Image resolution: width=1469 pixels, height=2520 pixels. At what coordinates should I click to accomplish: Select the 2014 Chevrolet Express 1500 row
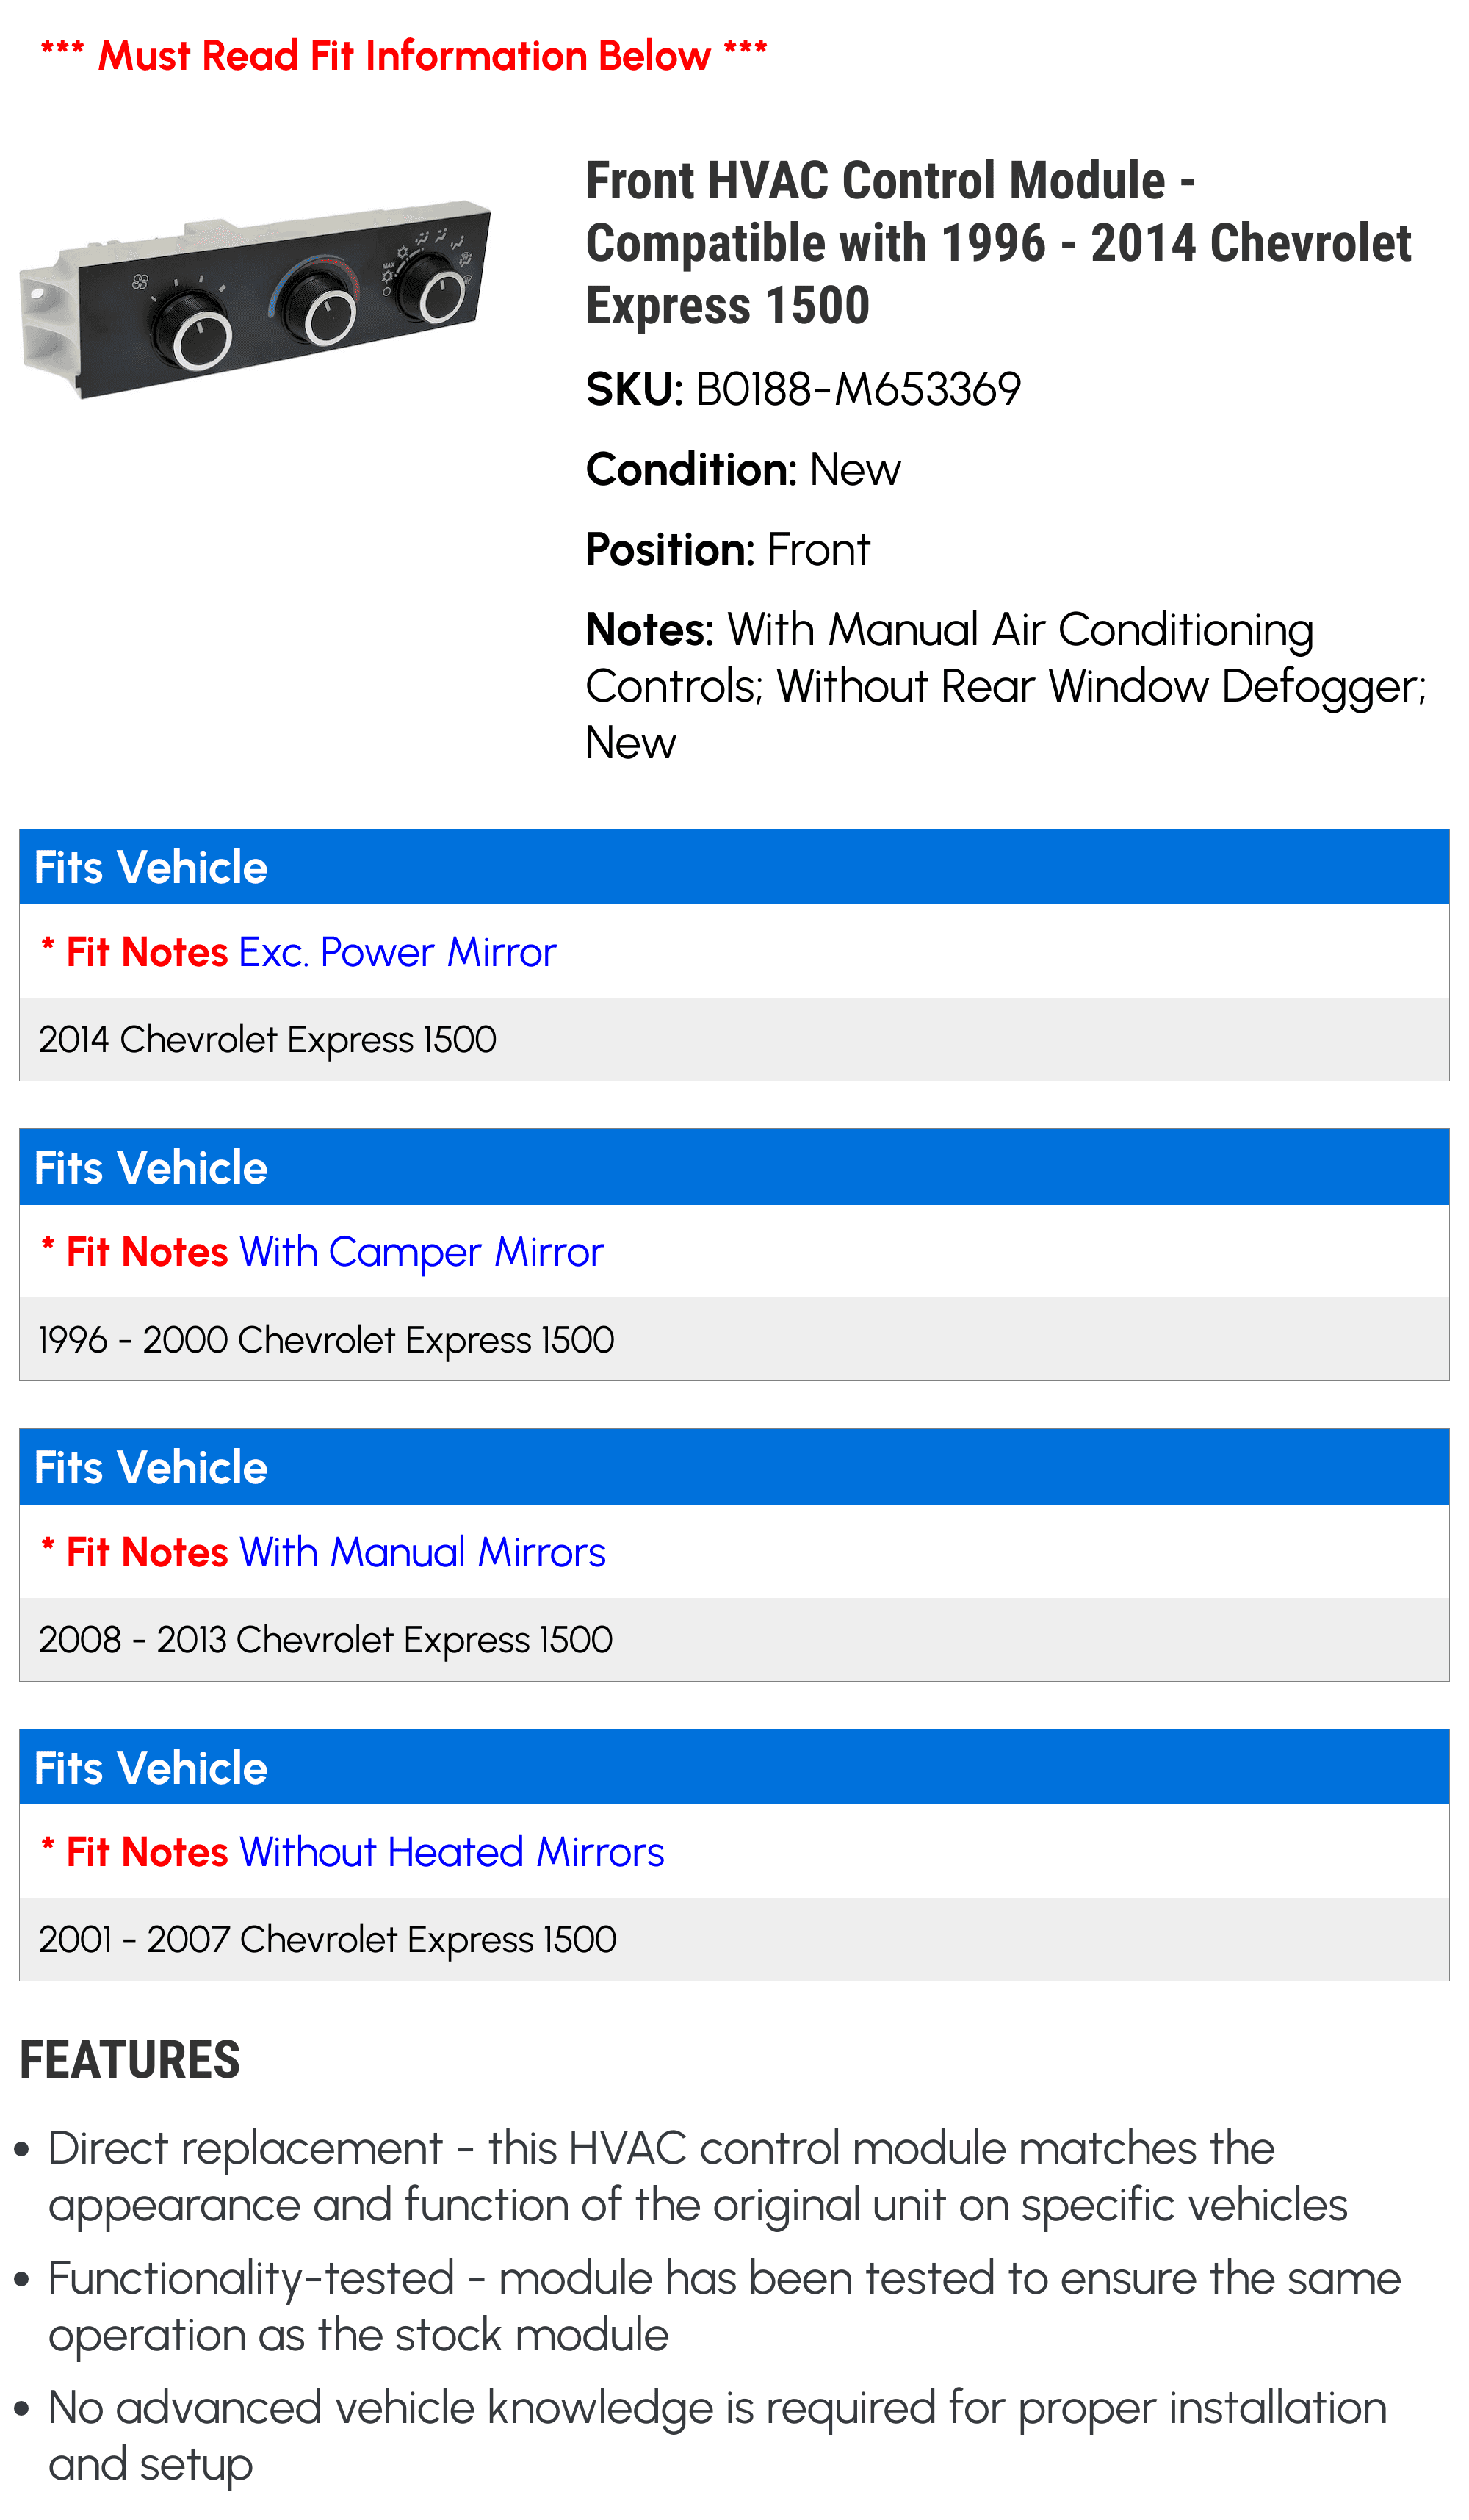click(734, 1039)
